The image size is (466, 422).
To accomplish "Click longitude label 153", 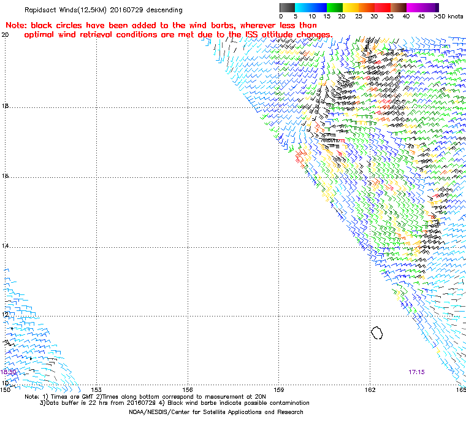I will (x=96, y=389).
